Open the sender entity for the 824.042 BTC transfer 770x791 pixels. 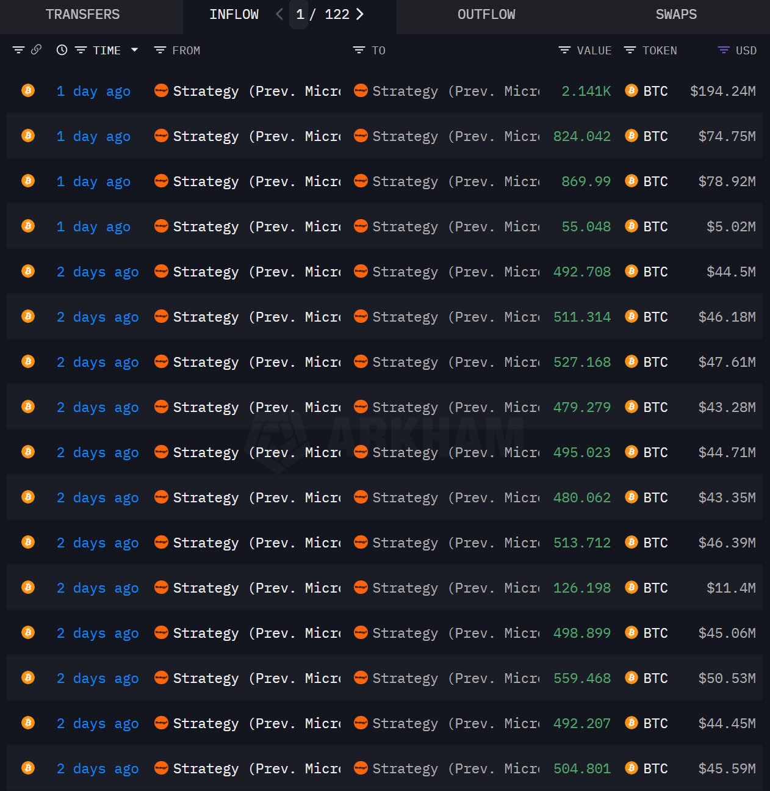(x=247, y=136)
